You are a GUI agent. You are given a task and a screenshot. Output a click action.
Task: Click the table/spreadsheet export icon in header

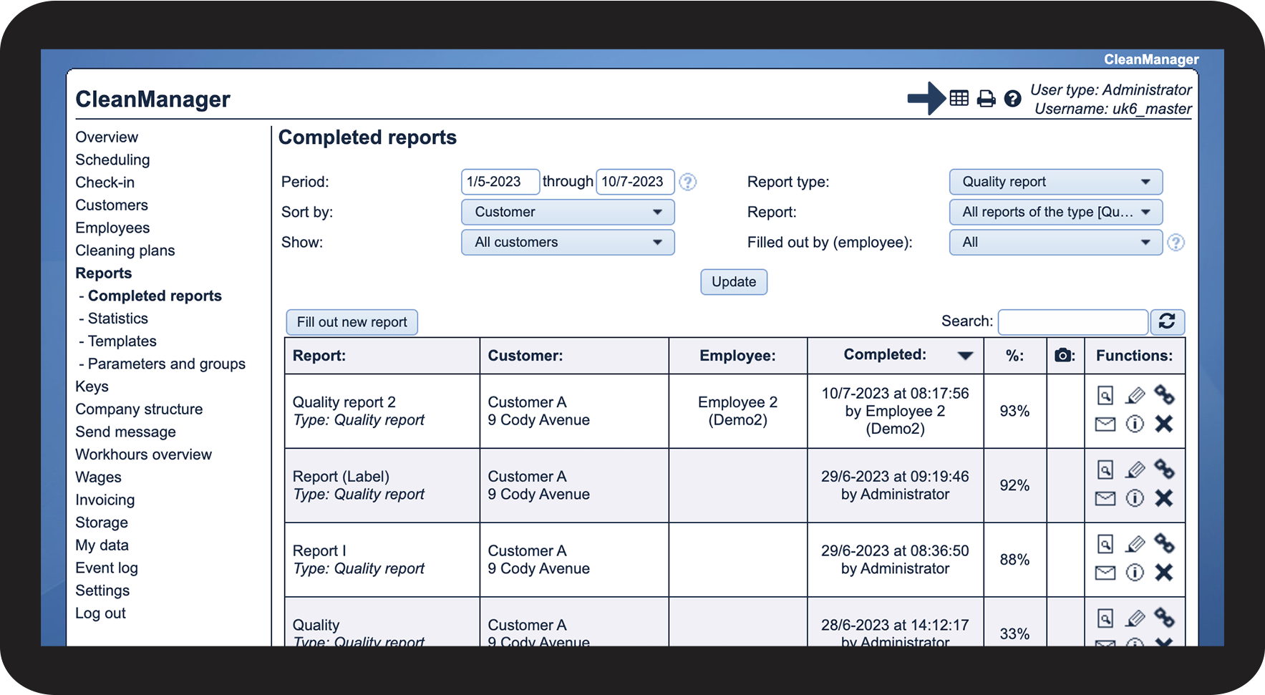click(x=959, y=99)
